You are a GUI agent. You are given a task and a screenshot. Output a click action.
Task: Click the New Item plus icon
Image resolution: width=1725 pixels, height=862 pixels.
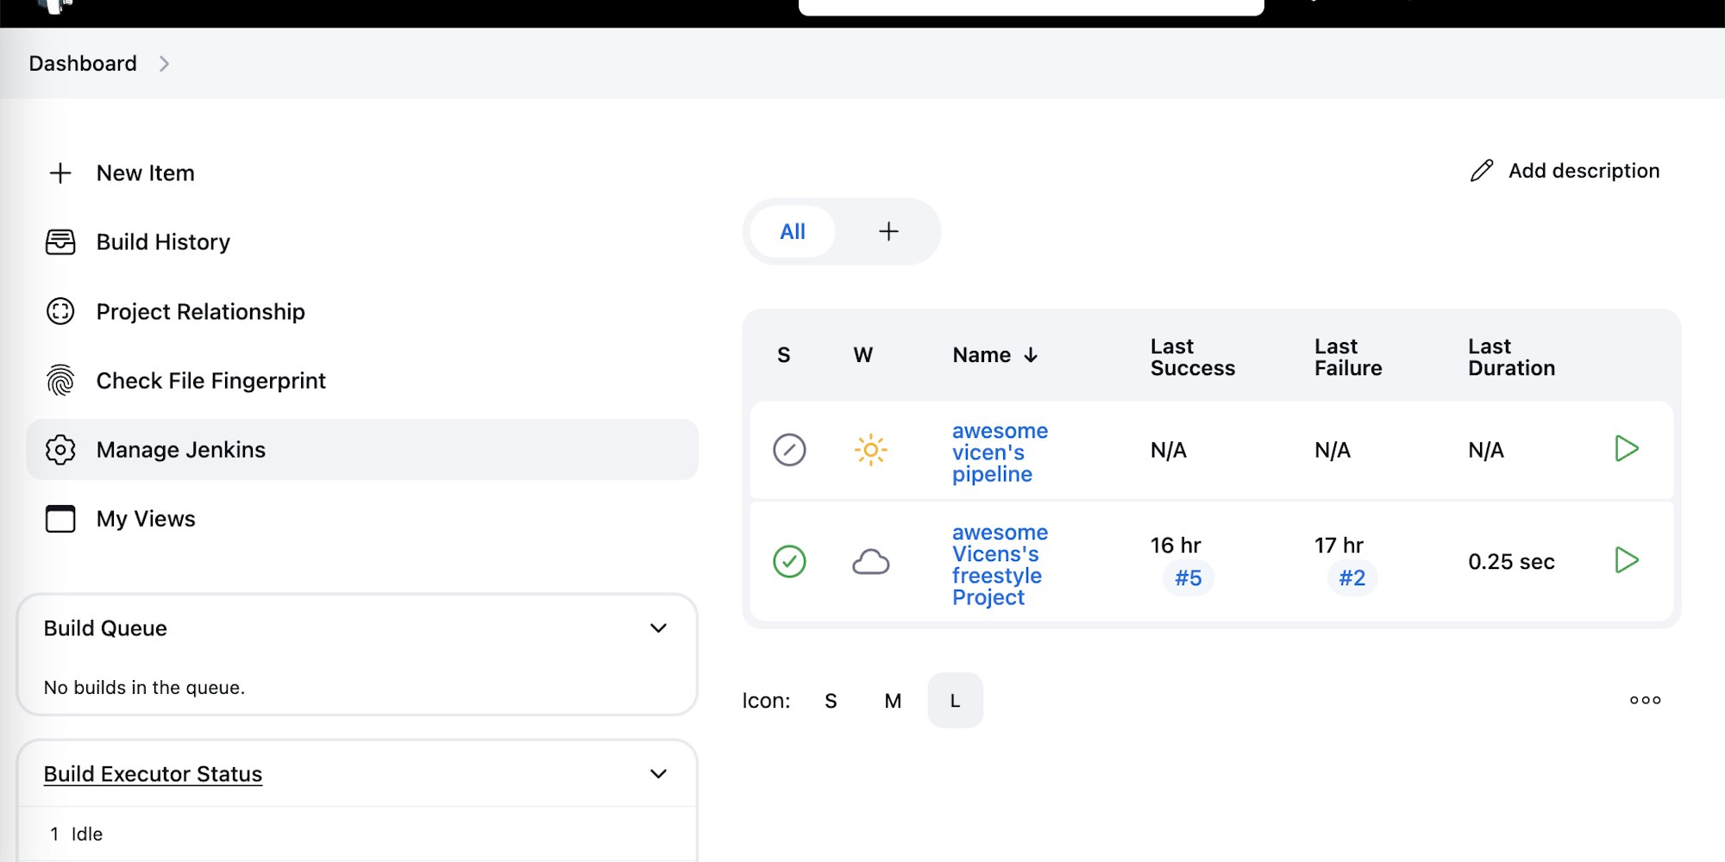pyautogui.click(x=60, y=173)
